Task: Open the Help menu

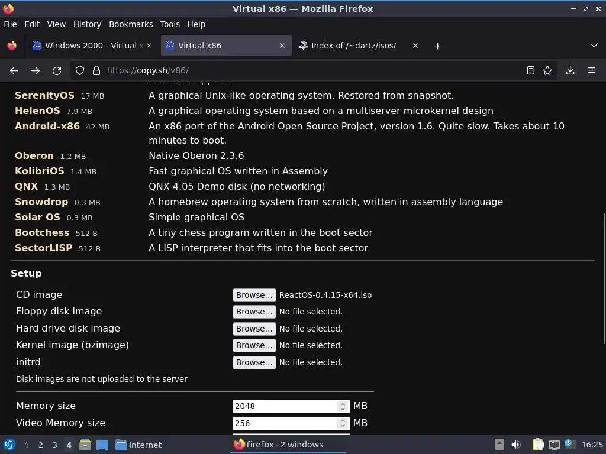Action: coord(196,24)
